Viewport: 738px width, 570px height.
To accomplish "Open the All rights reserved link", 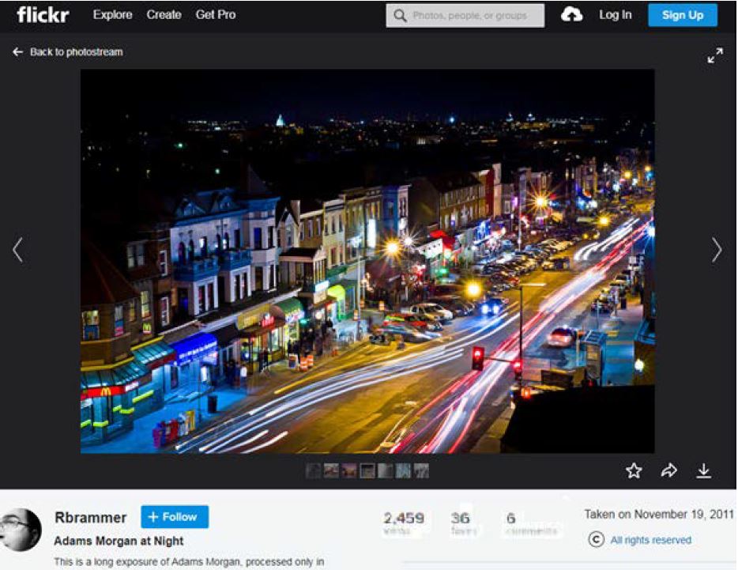I will (650, 540).
